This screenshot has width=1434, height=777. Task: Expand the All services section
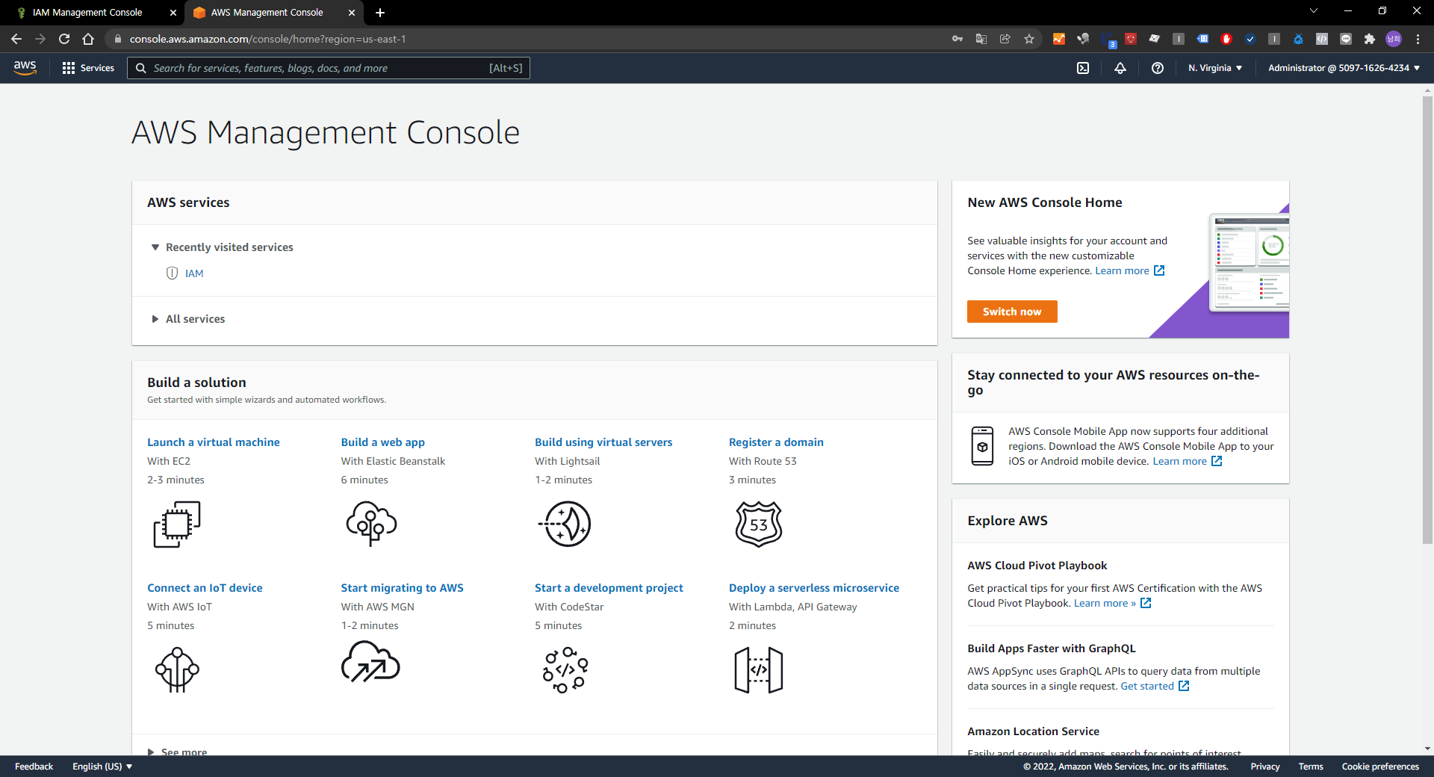(x=155, y=319)
